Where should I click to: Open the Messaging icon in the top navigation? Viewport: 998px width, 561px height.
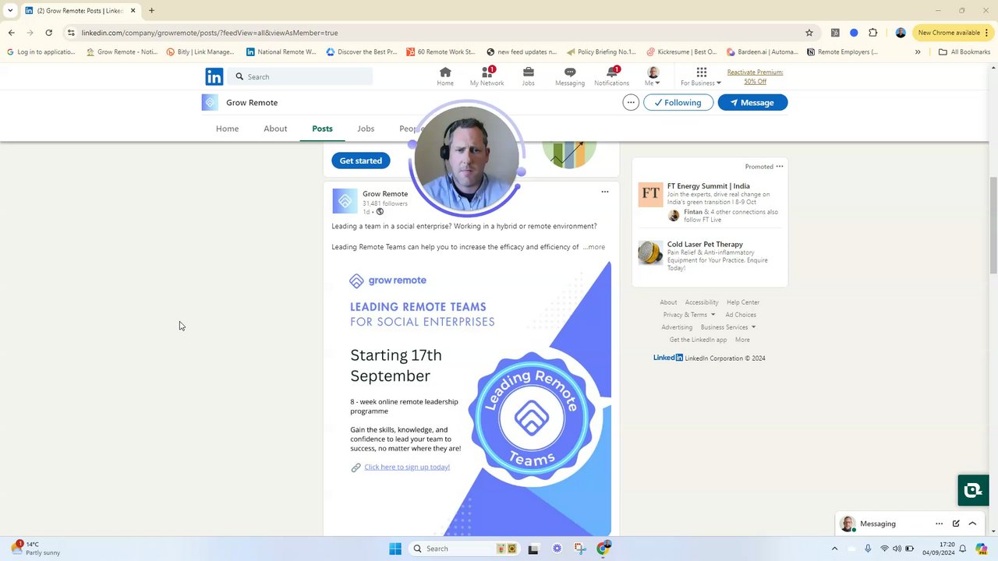(570, 76)
